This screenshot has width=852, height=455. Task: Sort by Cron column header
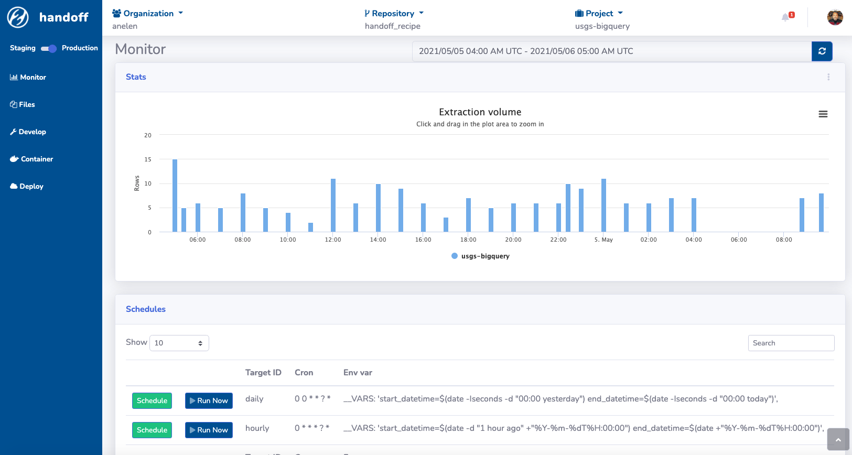point(304,373)
